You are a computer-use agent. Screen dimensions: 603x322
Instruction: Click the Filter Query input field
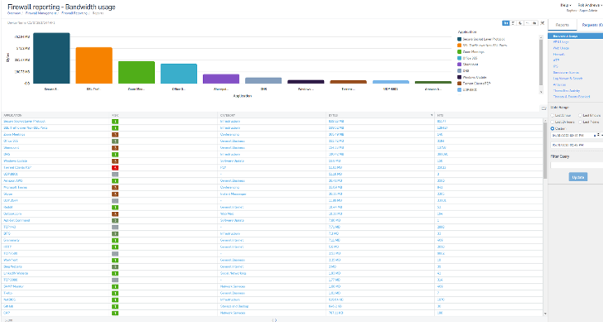577,165
